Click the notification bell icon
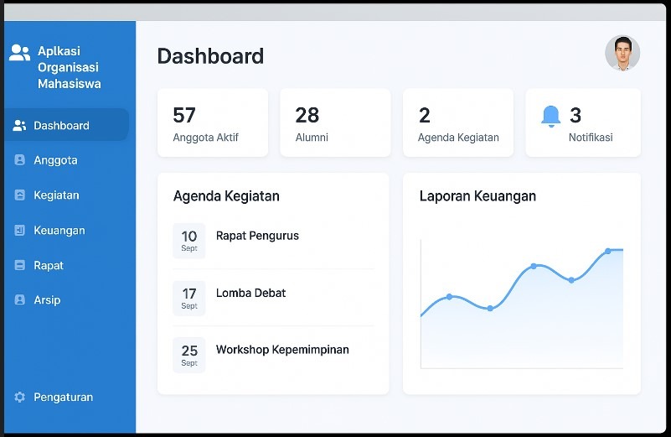This screenshot has height=437, width=671. point(550,116)
